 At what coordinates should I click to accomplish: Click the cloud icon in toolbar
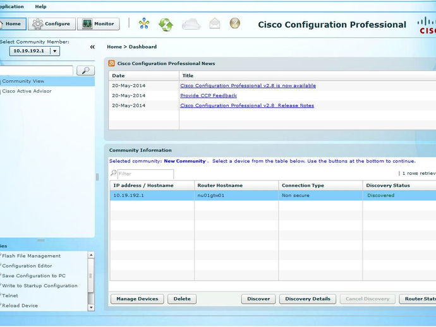point(191,24)
